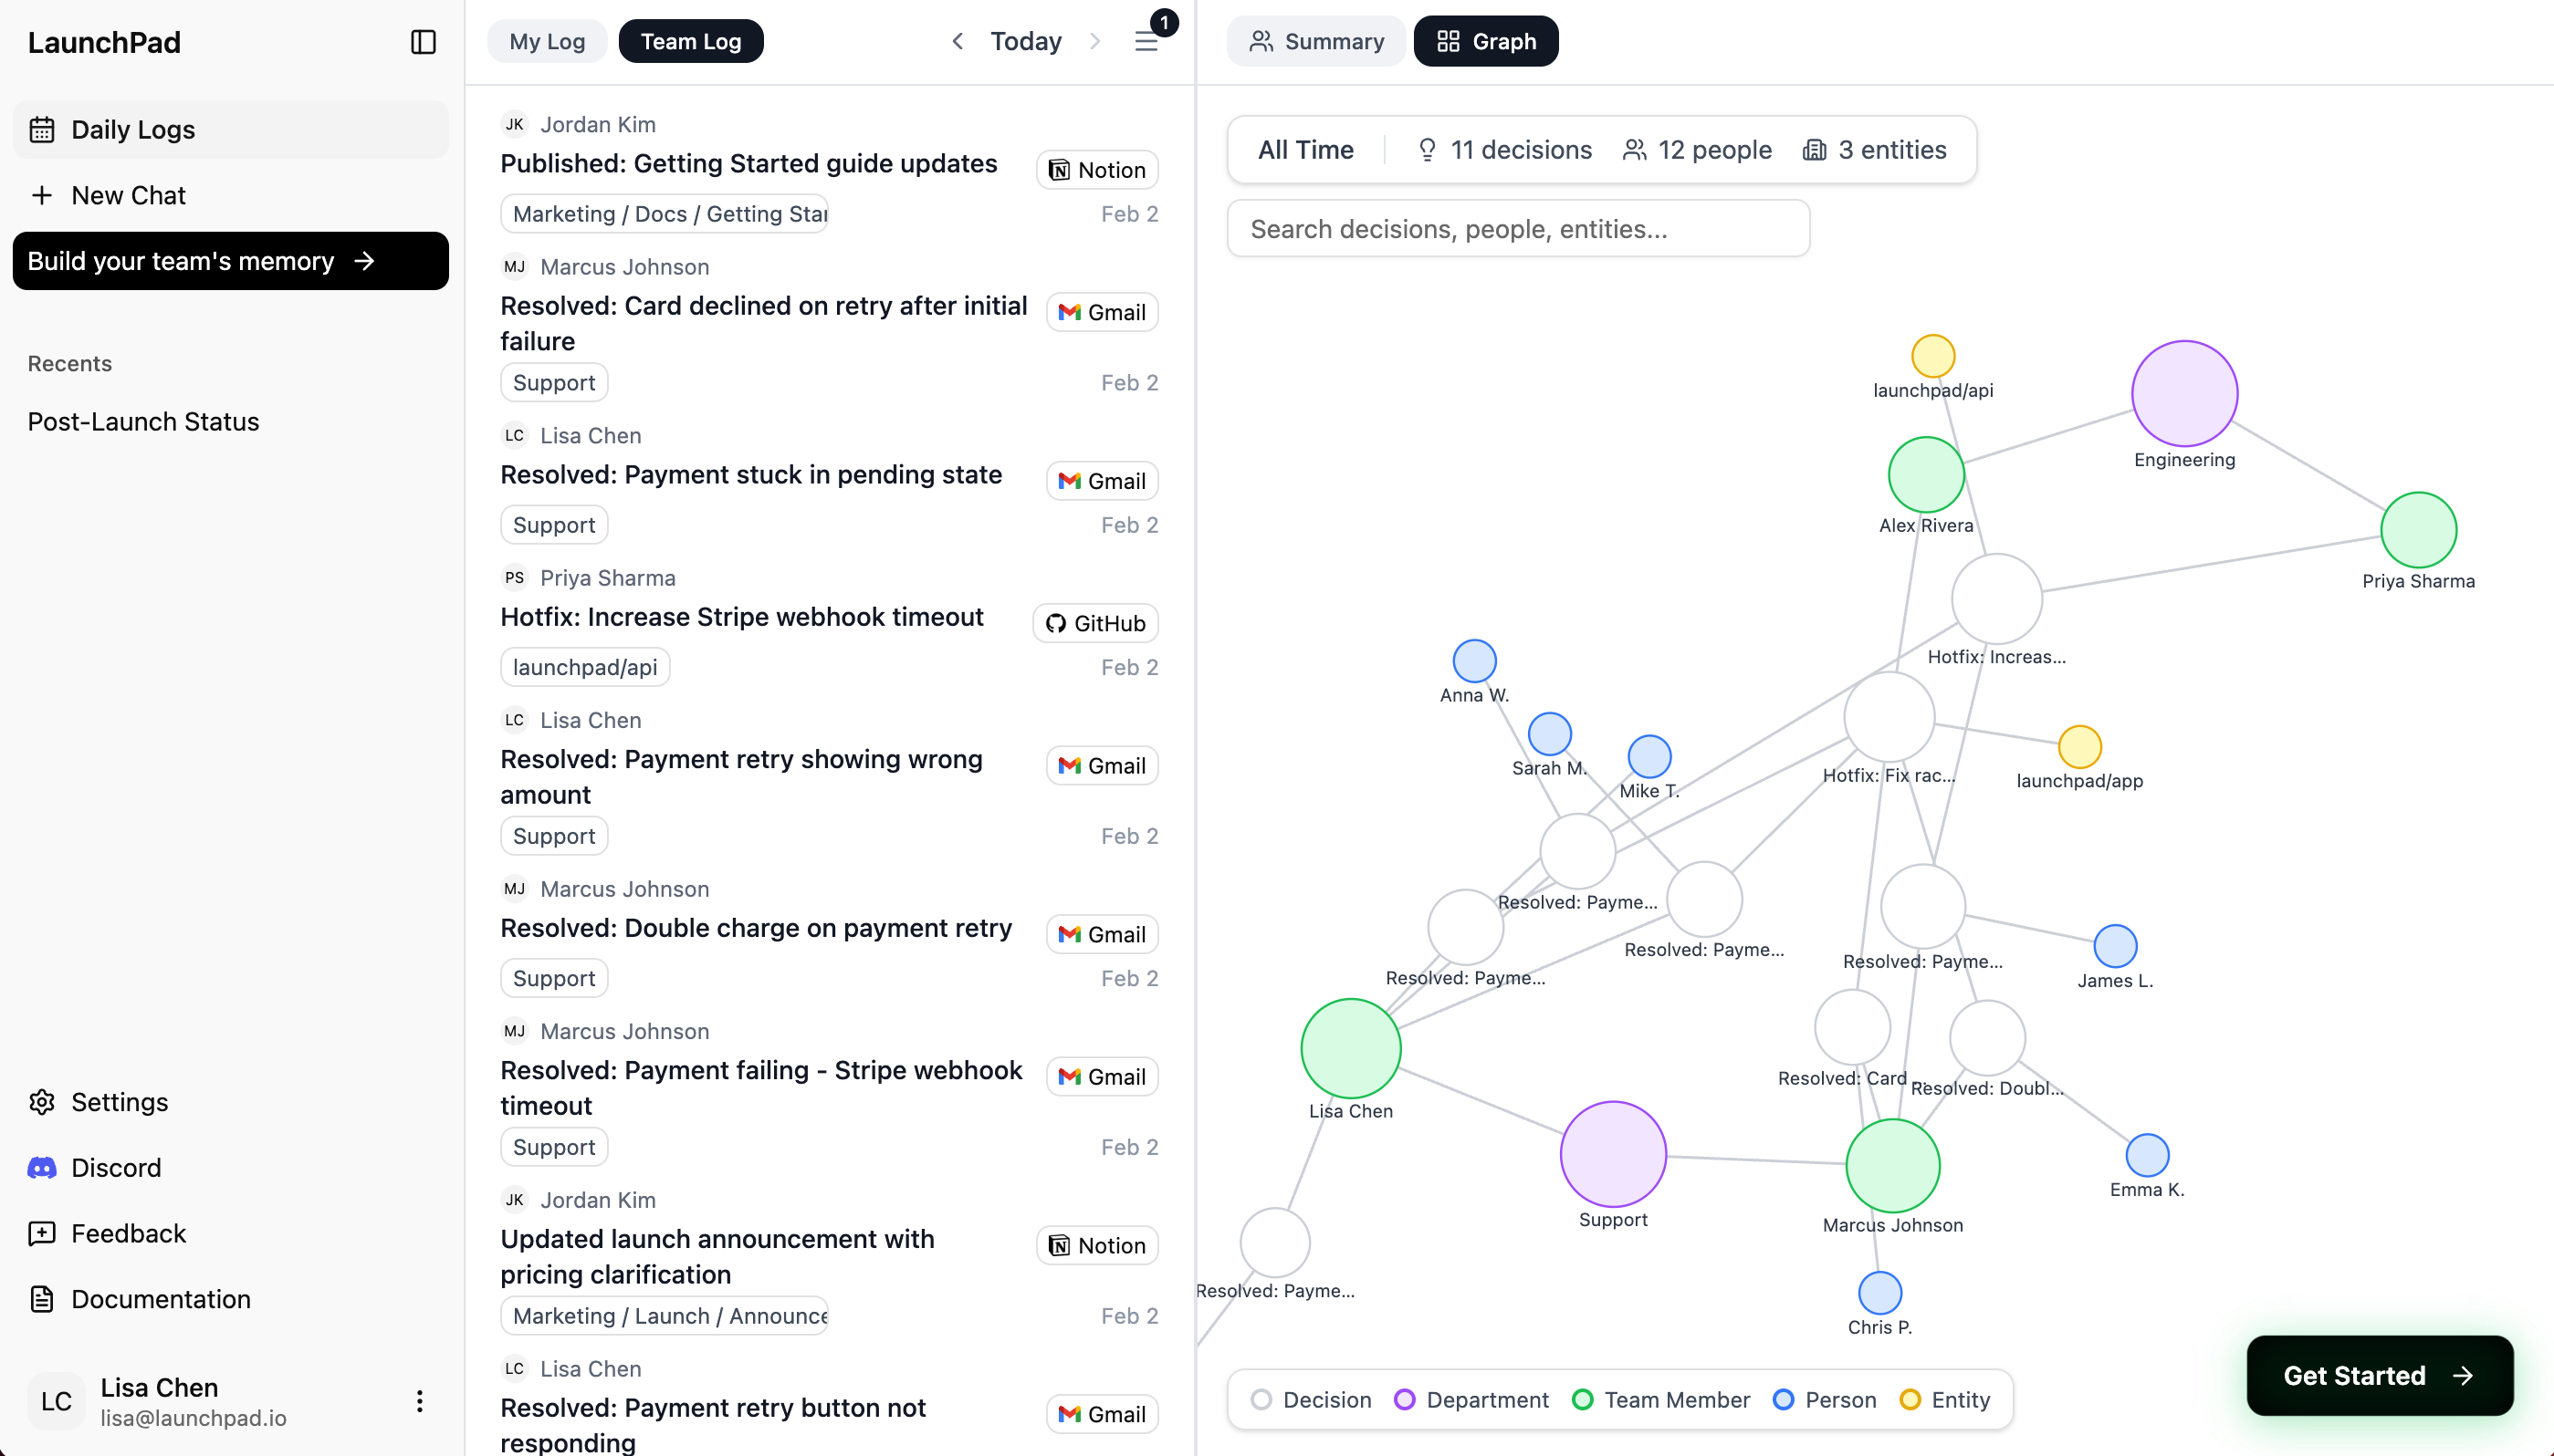Switch to My Log tab
Screen dimensions: 2554x1456
(546, 42)
